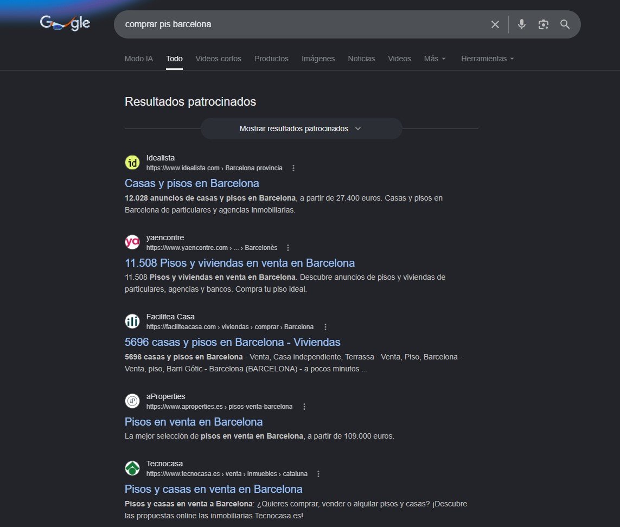Follow the Pisos en venta en Barcelona link

click(193, 422)
